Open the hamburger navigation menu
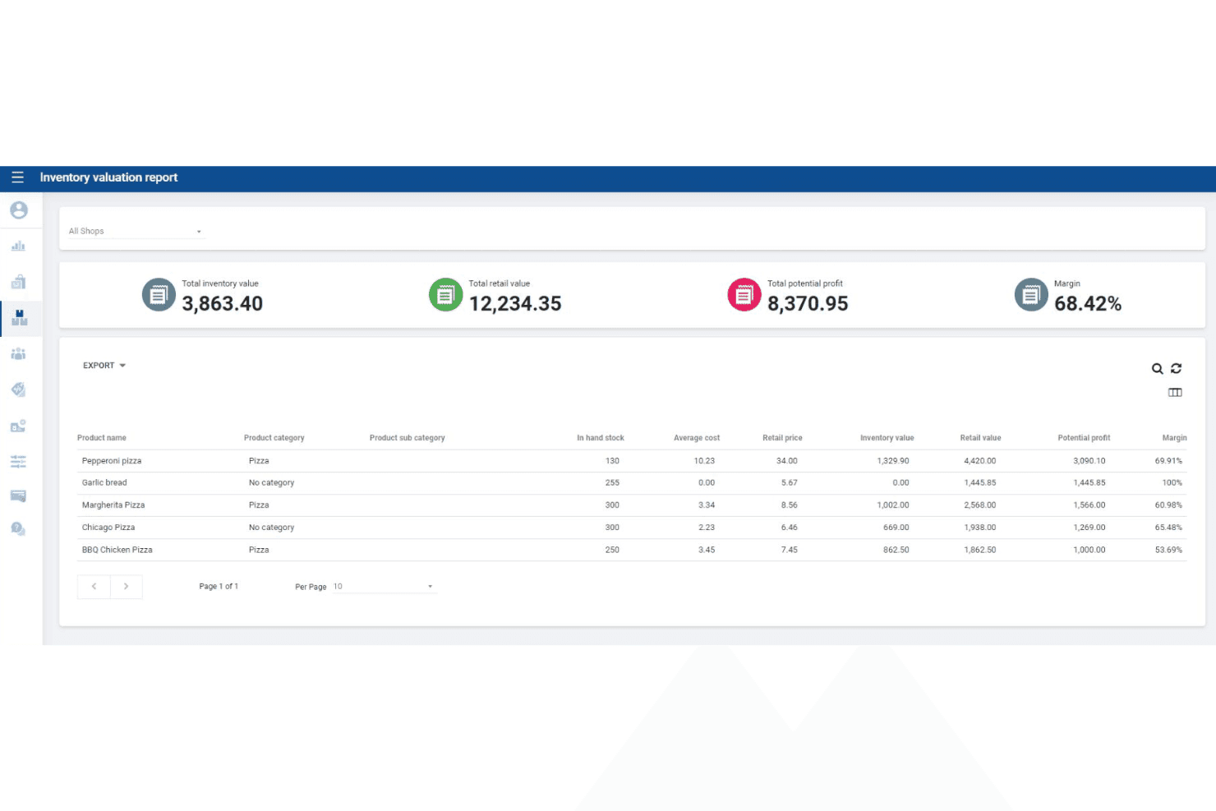The image size is (1216, 811). click(17, 177)
